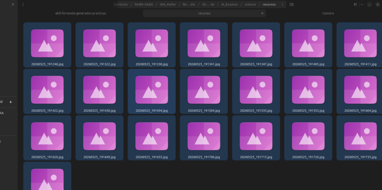Open NUBE-SADA in the path bar
The image size is (382, 190).
pos(144,4)
